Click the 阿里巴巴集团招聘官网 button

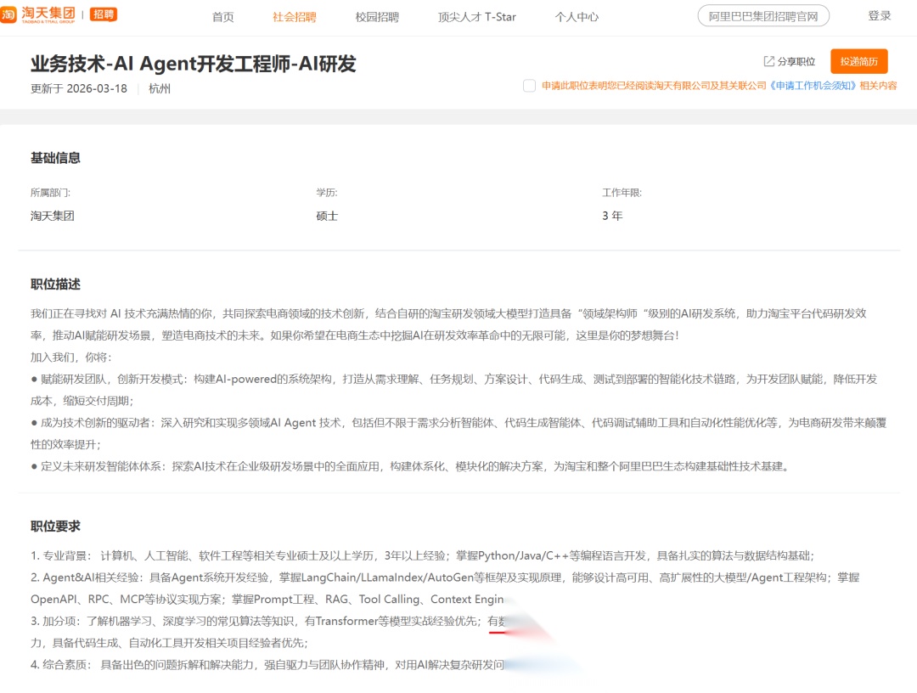(763, 16)
